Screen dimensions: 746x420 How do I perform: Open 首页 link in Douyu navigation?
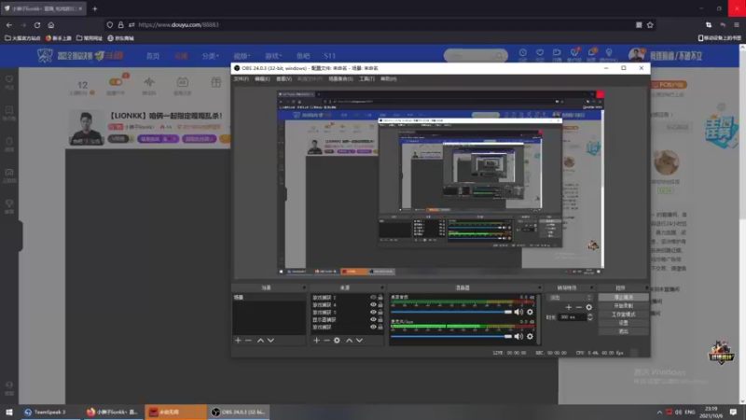tap(153, 56)
